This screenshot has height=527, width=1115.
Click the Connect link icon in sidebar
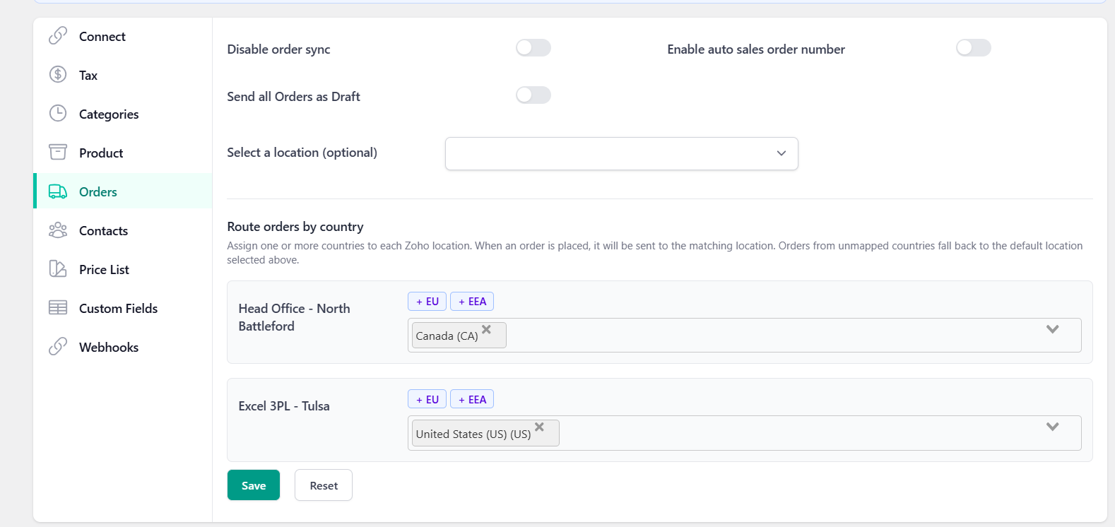coord(58,36)
